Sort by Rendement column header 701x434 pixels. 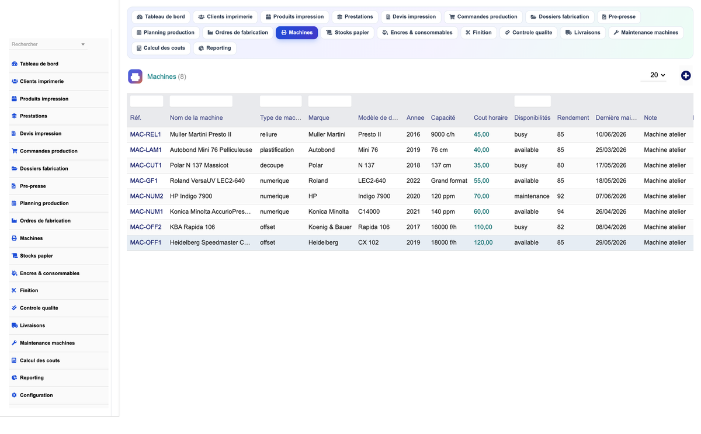(573, 118)
